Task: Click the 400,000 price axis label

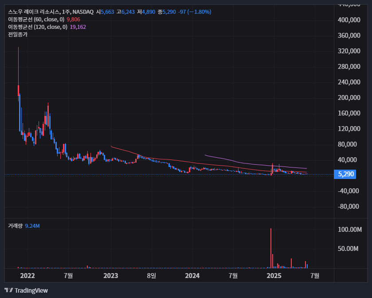Action: tap(349, 20)
